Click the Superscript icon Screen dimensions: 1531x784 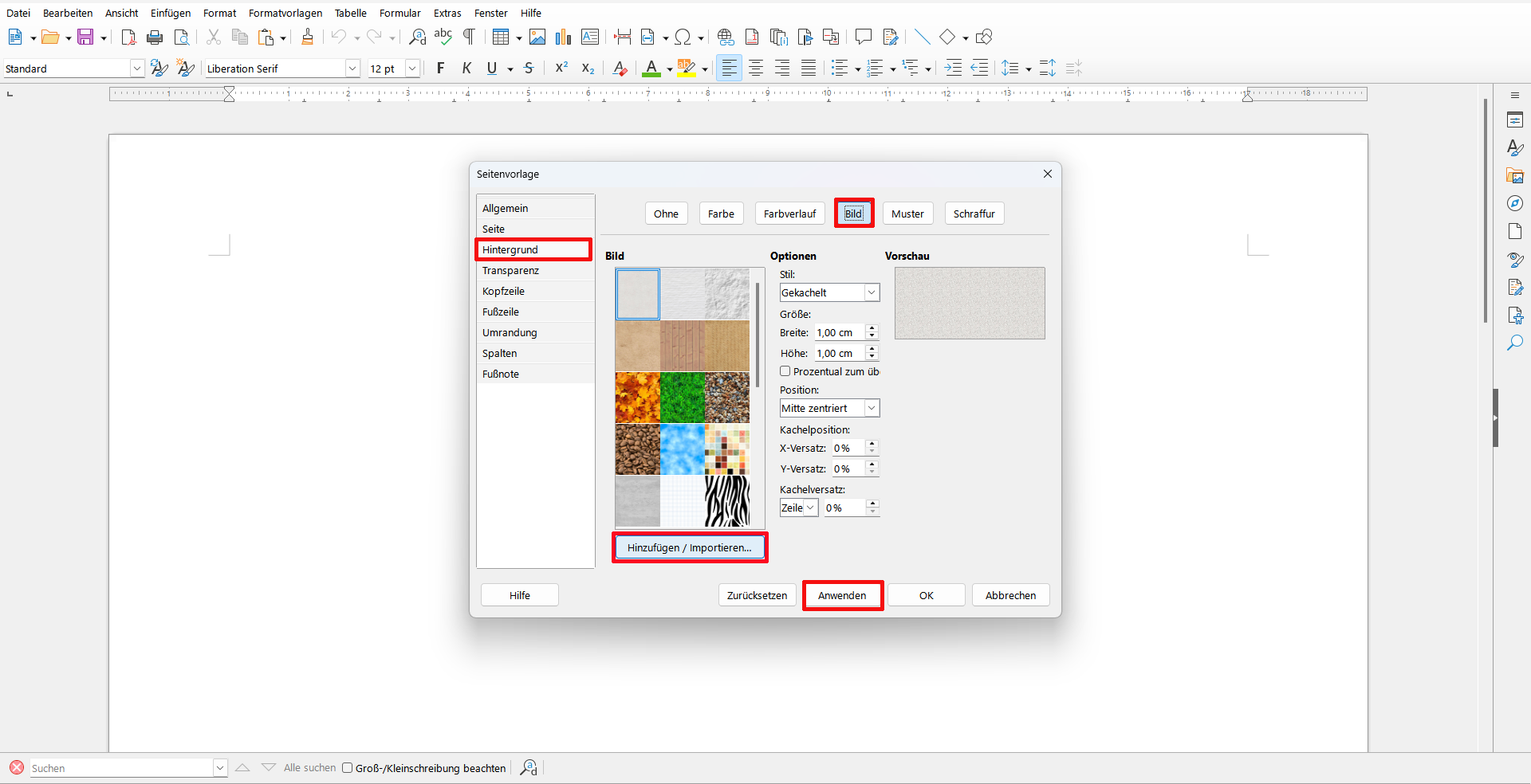(561, 69)
